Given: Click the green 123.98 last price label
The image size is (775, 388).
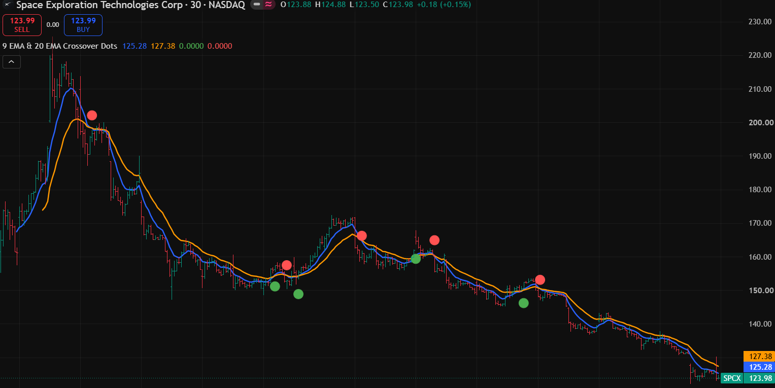Looking at the screenshot, I should (x=759, y=378).
